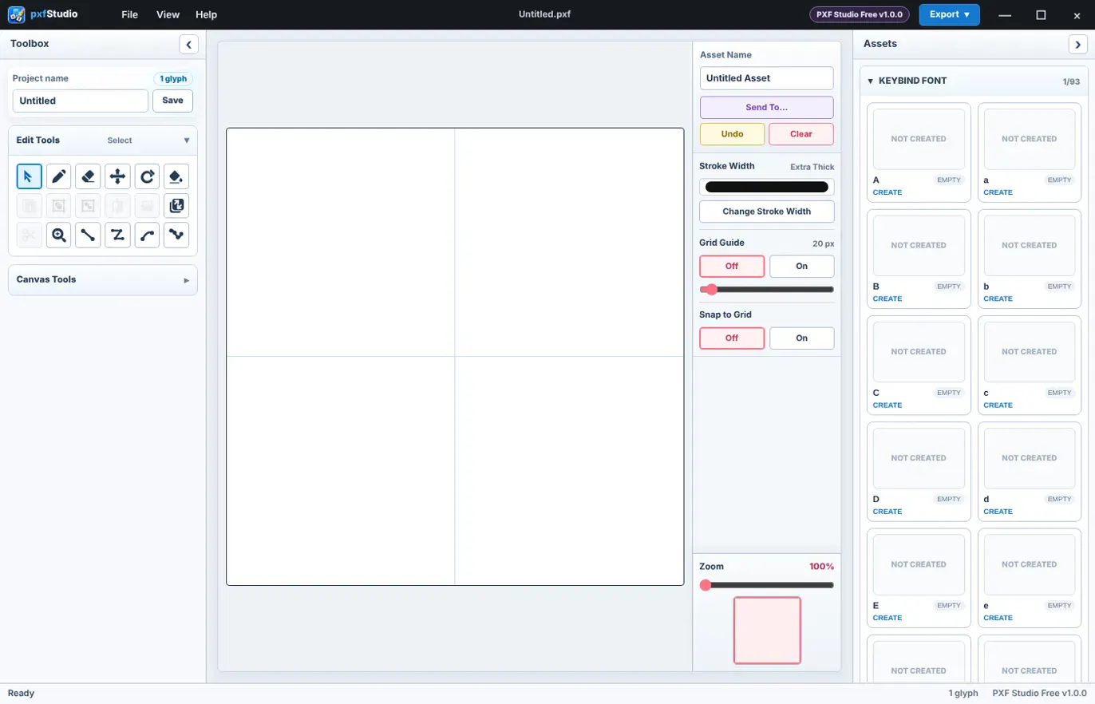
Task: Turn Grid Guide On
Action: tap(801, 266)
